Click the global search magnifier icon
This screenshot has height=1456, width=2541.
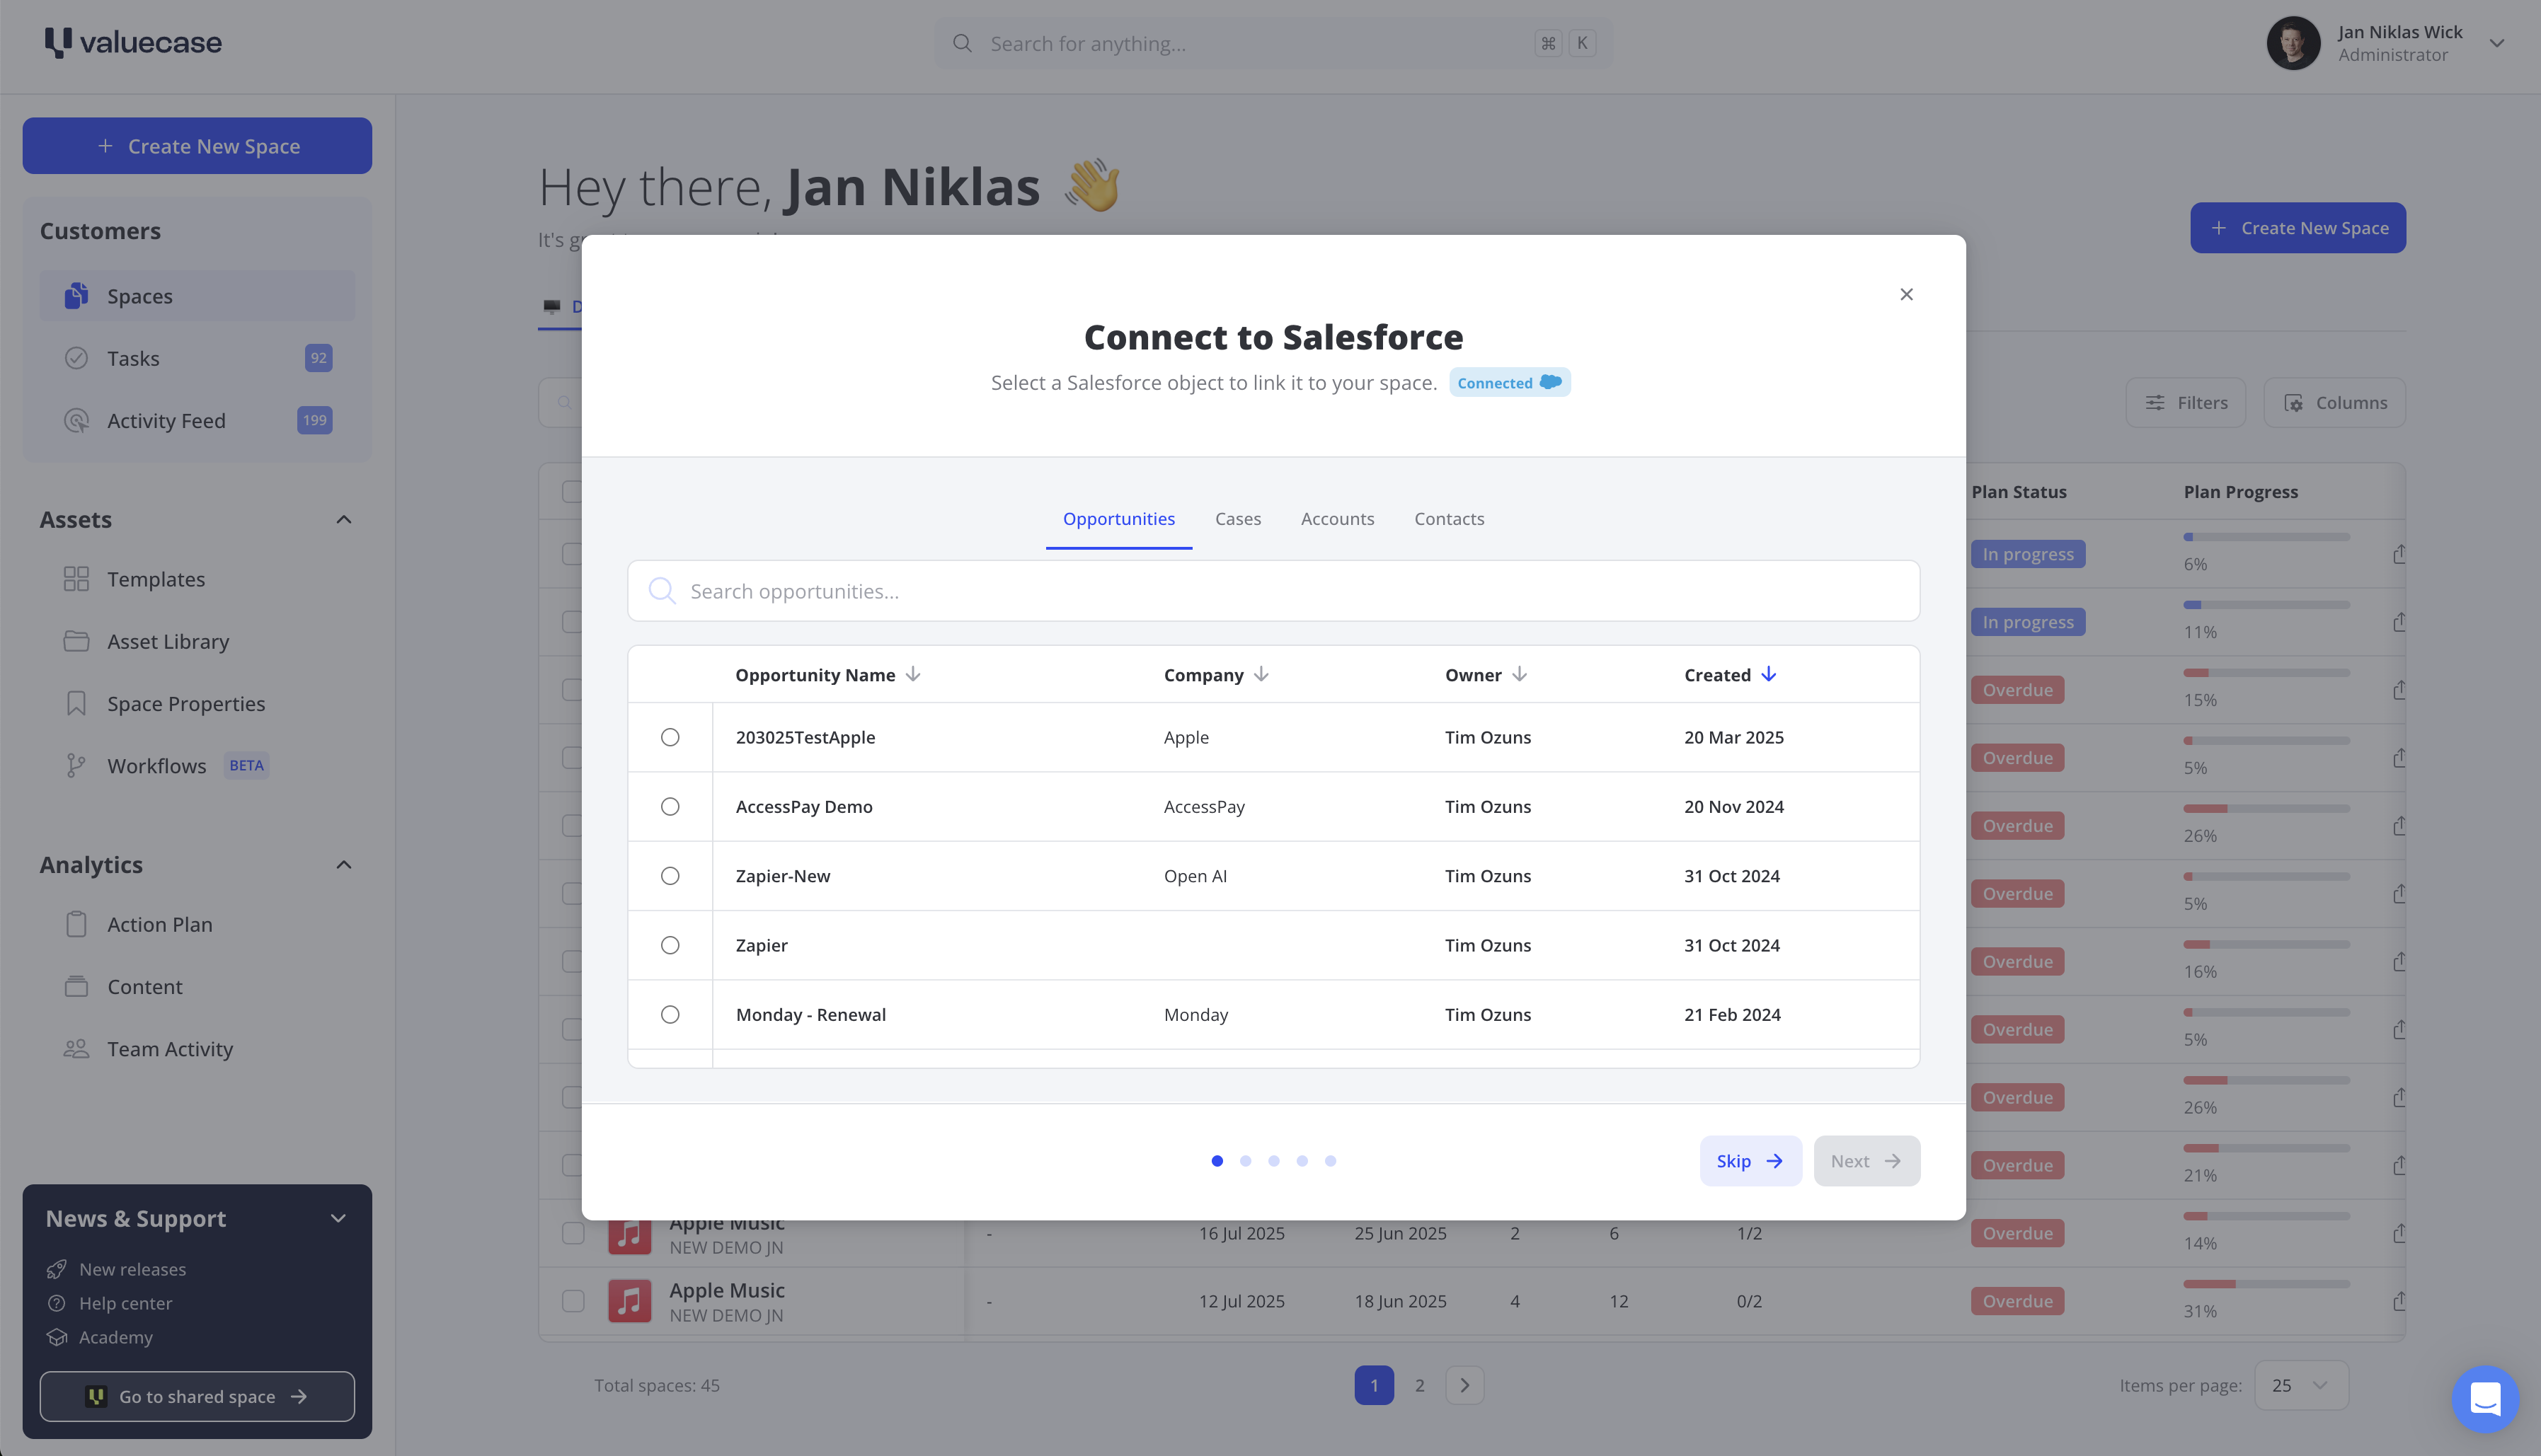click(x=963, y=43)
